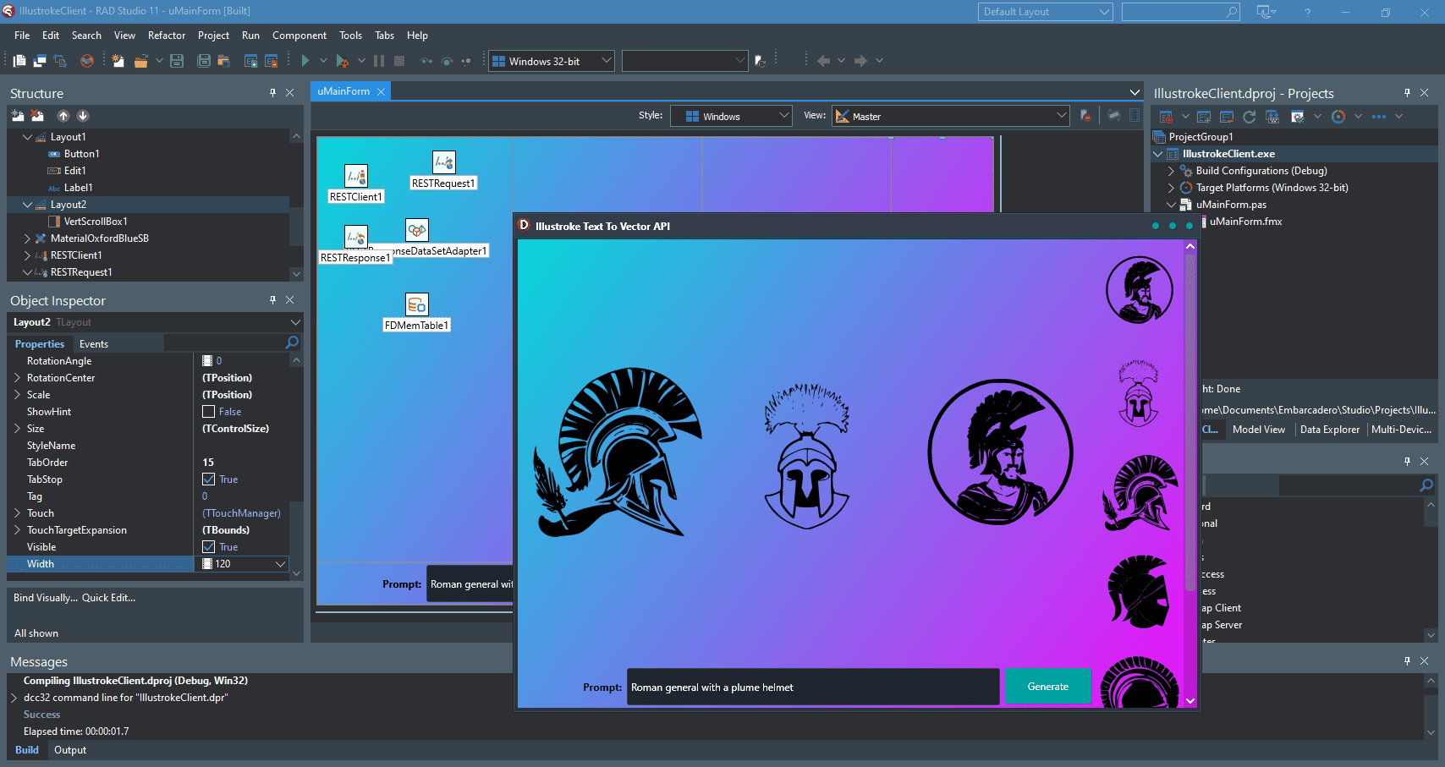Viewport: 1445px width, 767px height.
Task: Switch to the Output tab in Messages
Action: click(x=70, y=750)
